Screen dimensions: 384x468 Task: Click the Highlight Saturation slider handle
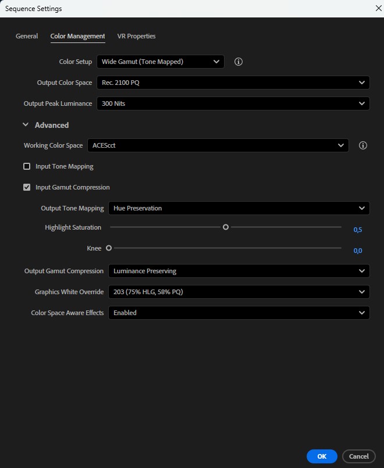226,227
